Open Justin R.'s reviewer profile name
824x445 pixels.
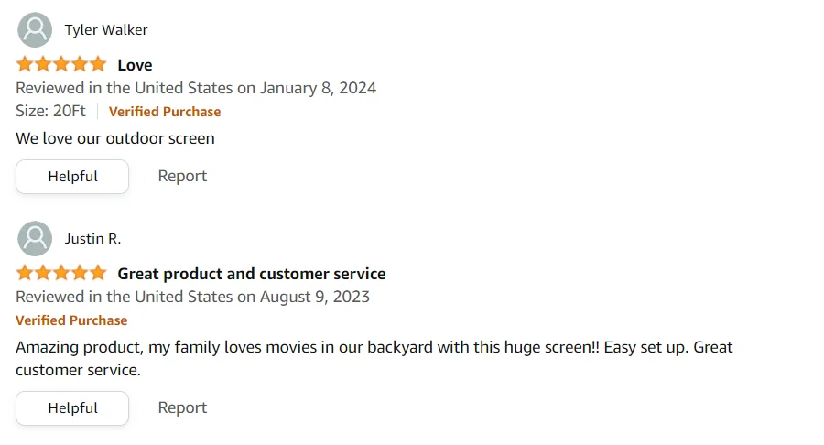(x=92, y=239)
